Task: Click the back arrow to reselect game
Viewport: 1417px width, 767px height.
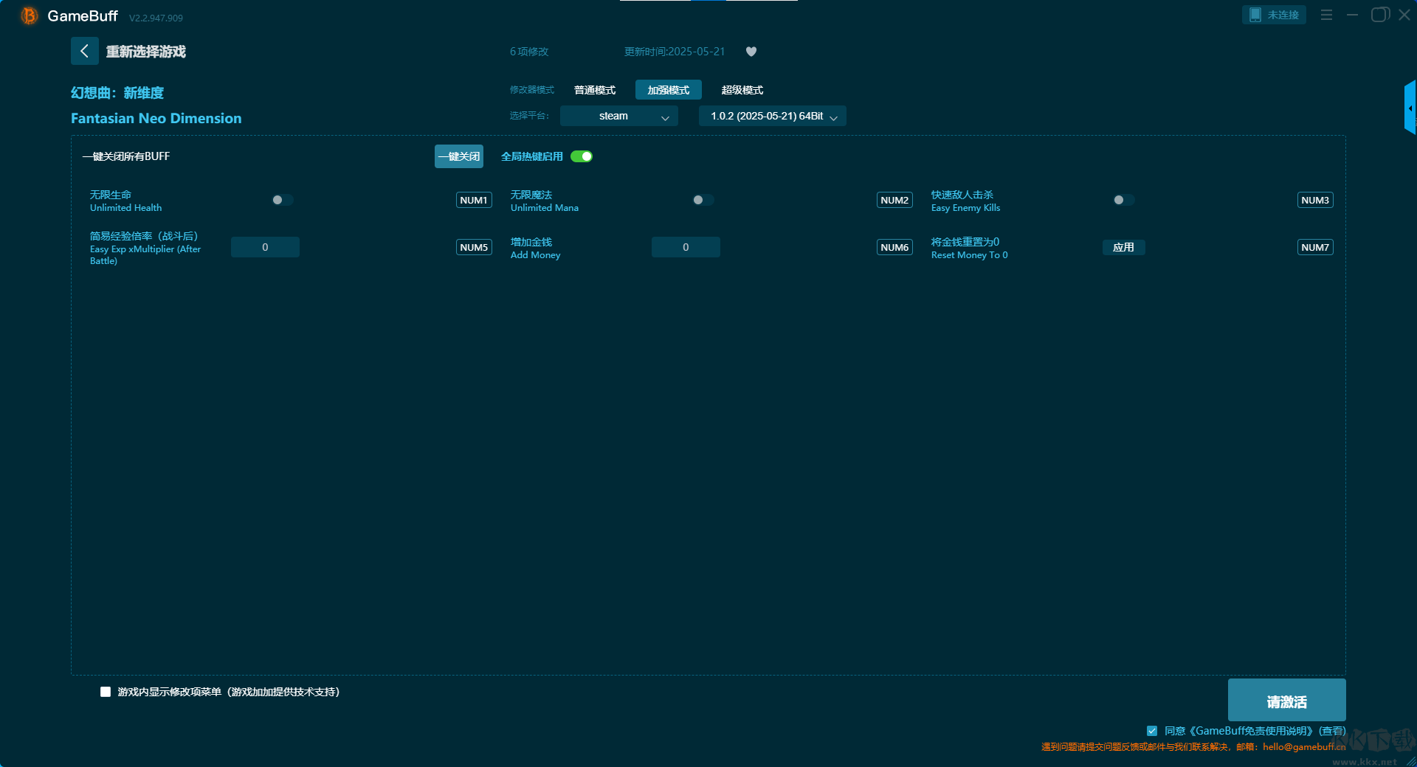Action: [x=84, y=51]
